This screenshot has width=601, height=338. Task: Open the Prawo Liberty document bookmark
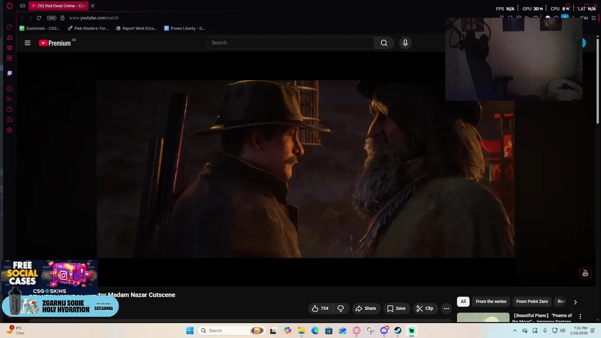click(185, 28)
